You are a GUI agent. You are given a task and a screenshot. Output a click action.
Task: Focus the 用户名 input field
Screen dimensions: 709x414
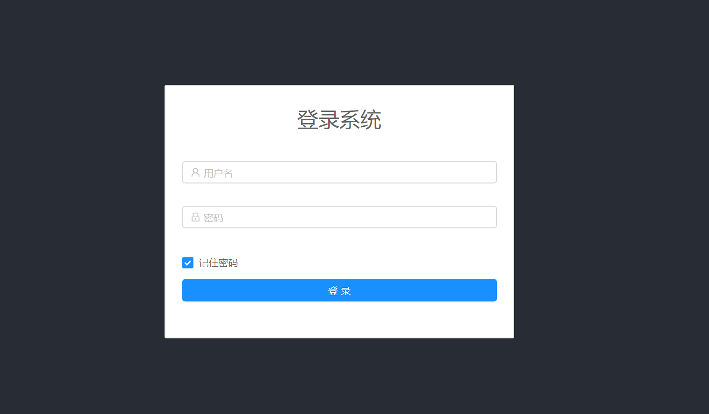click(339, 172)
